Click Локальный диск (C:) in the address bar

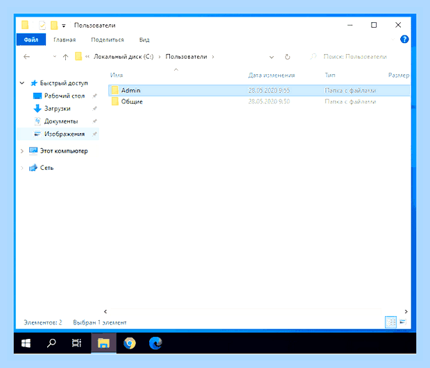(123, 57)
